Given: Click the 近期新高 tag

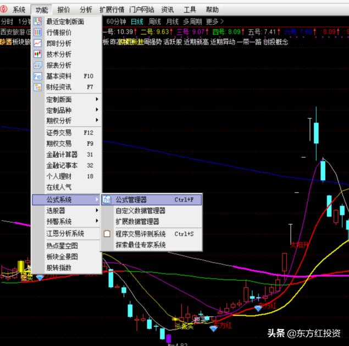Looking at the screenshot, I should pos(196,42).
